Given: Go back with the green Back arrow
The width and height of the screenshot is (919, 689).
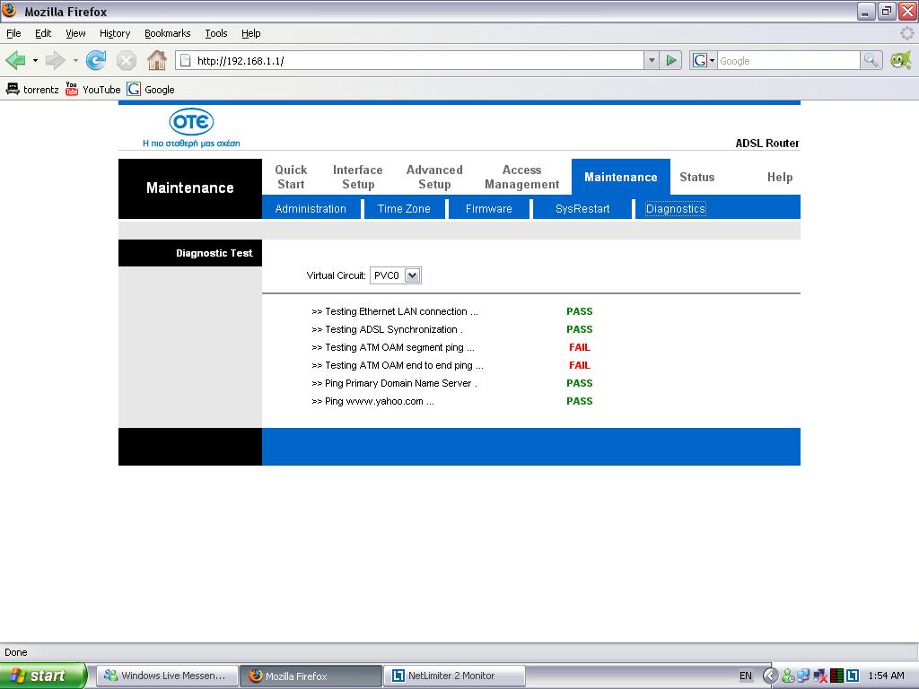Looking at the screenshot, I should click(x=15, y=60).
